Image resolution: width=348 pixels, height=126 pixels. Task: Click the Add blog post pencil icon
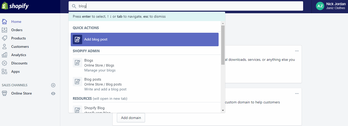pos(77,39)
